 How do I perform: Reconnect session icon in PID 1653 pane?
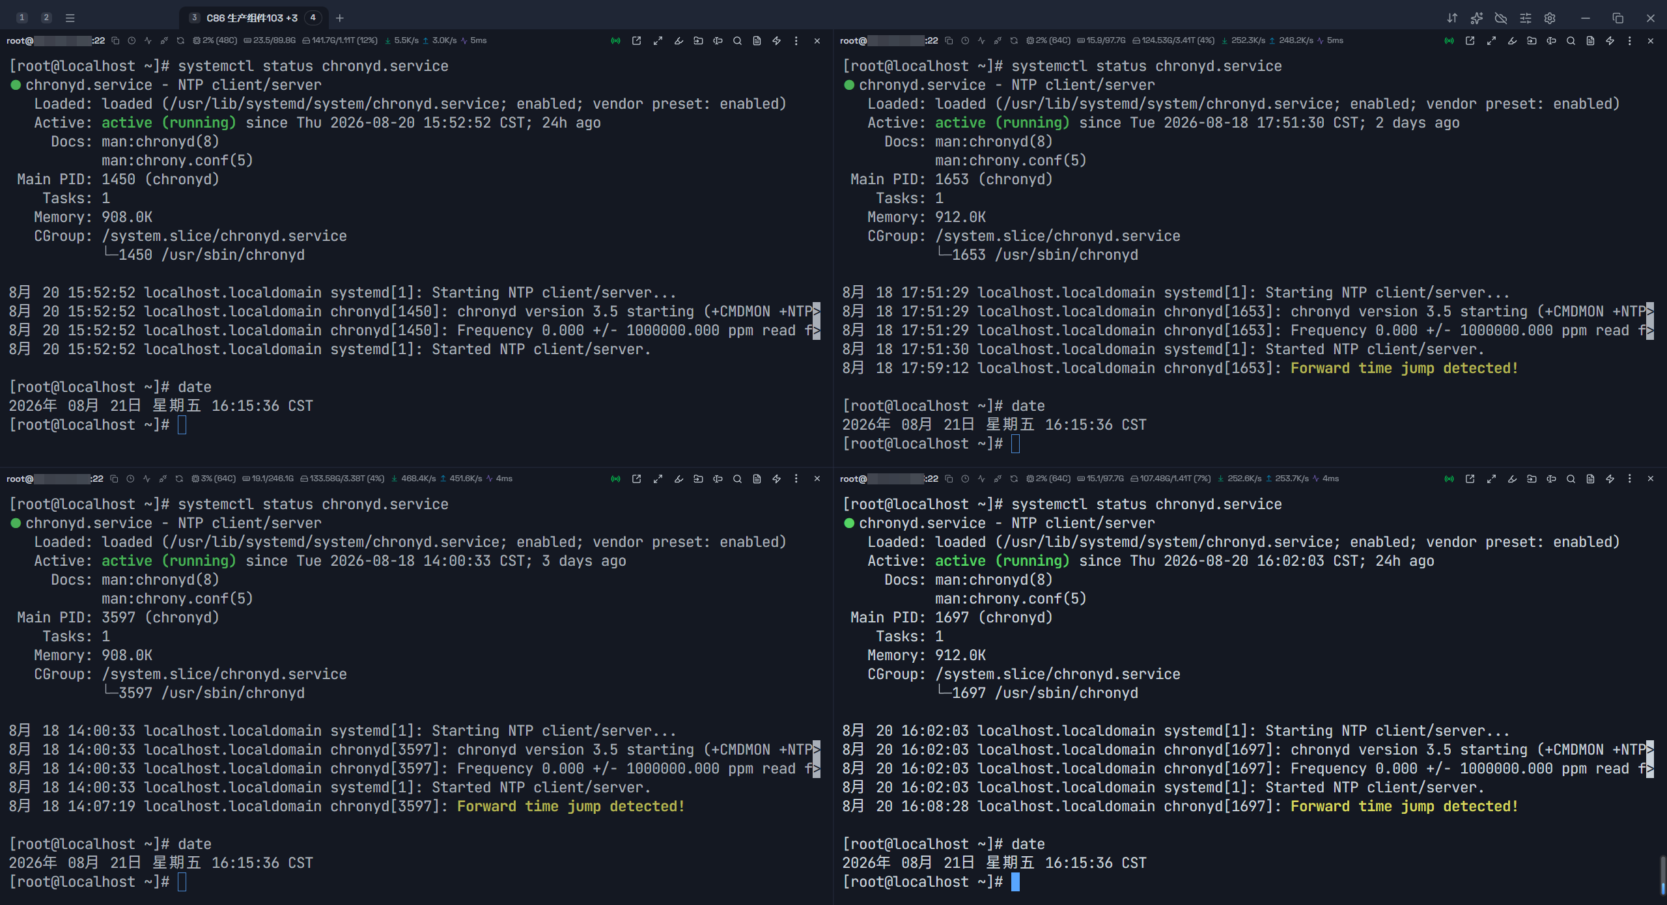point(1014,40)
